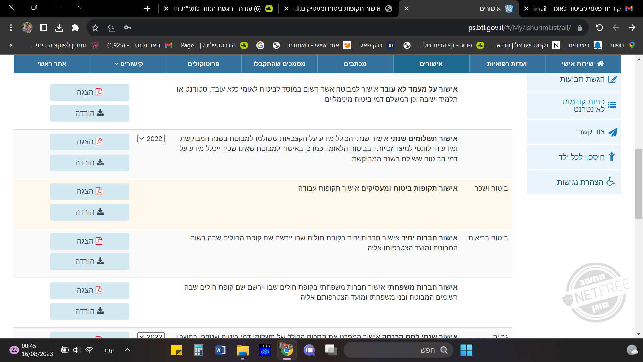Select the ועדות רפואיות navigation tab
Screen dimensions: 643x362
click(x=507, y=64)
